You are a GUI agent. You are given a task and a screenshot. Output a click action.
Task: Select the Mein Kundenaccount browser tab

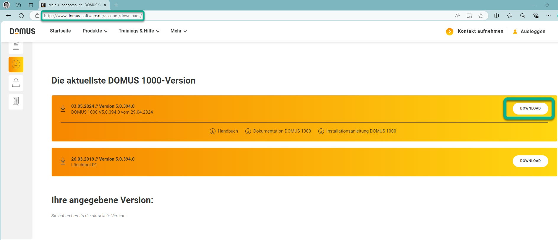[x=74, y=5]
